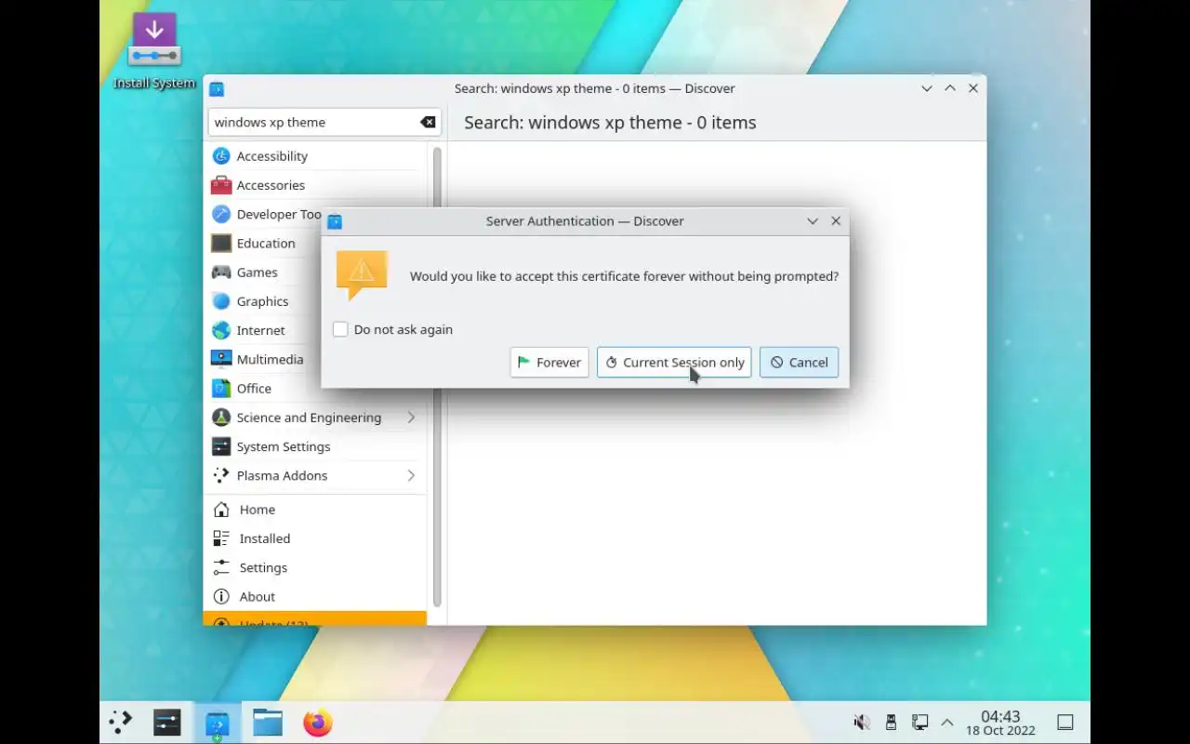
Task: Open the Install System desktop icon
Action: tap(154, 51)
